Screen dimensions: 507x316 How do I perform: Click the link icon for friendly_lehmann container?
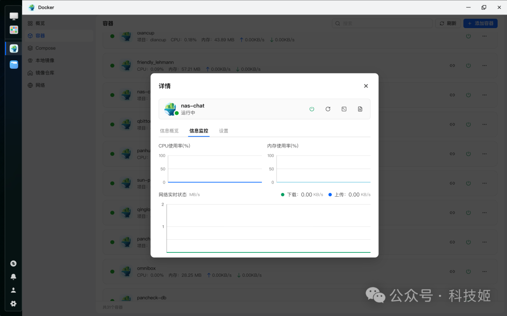coord(452,66)
